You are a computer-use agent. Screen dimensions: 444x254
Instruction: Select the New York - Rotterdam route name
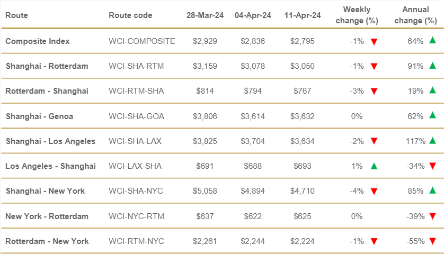47,216
